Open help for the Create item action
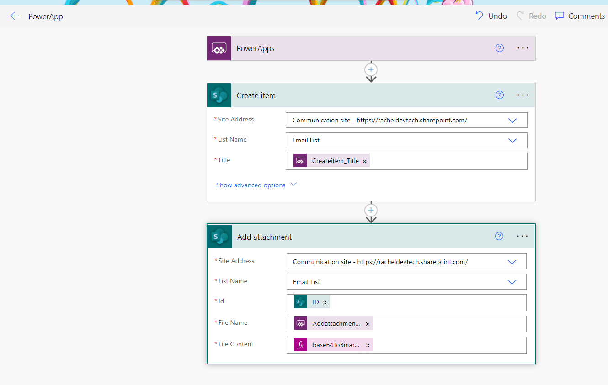 500,95
